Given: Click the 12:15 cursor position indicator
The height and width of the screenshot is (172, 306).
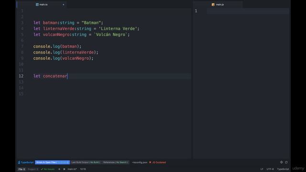Looking at the screenshot, I should (x=83, y=169).
